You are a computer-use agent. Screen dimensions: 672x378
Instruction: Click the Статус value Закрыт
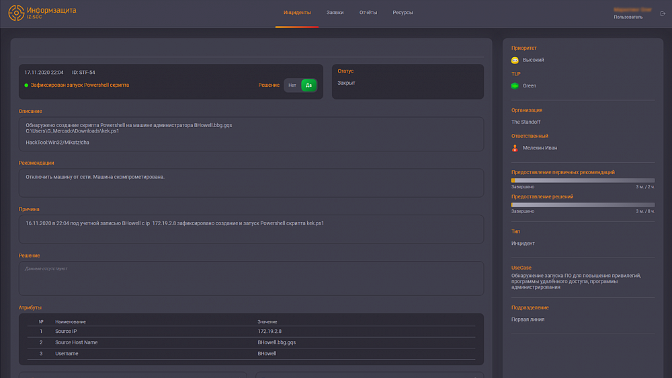click(x=346, y=83)
